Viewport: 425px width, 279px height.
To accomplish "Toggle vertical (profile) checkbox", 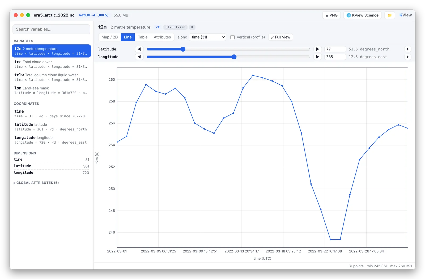I will click(x=232, y=37).
